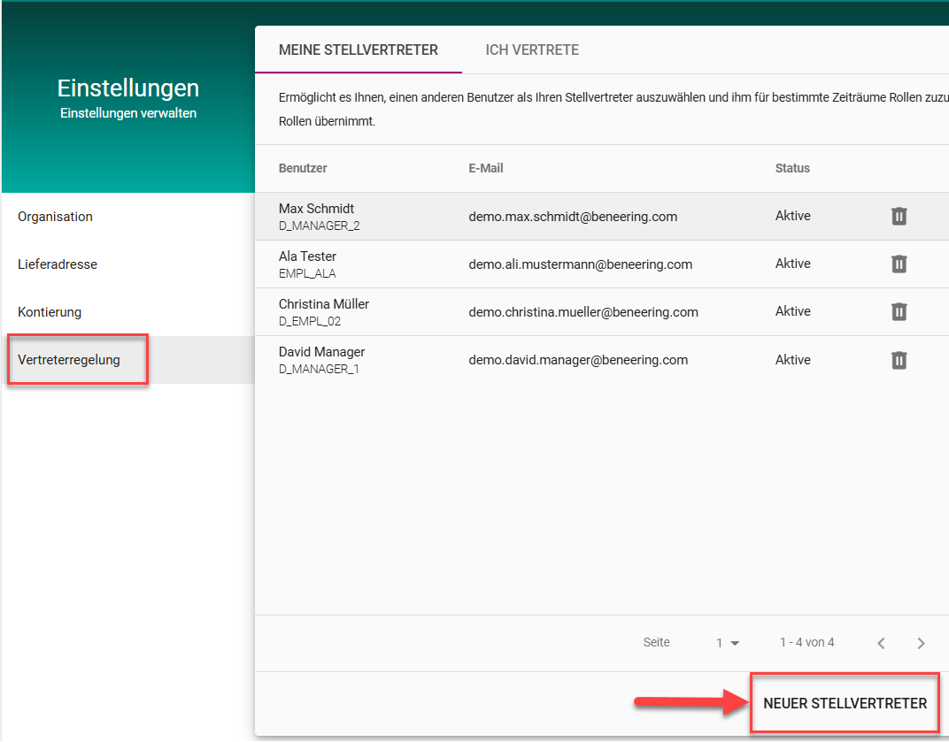This screenshot has height=742, width=949.
Task: Click Christina Müller user name
Action: 323,304
